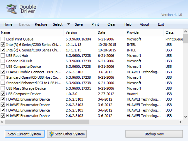Click the 2-27-2012 date cell
Viewport: 188px width, 141px height.
click(x=106, y=94)
